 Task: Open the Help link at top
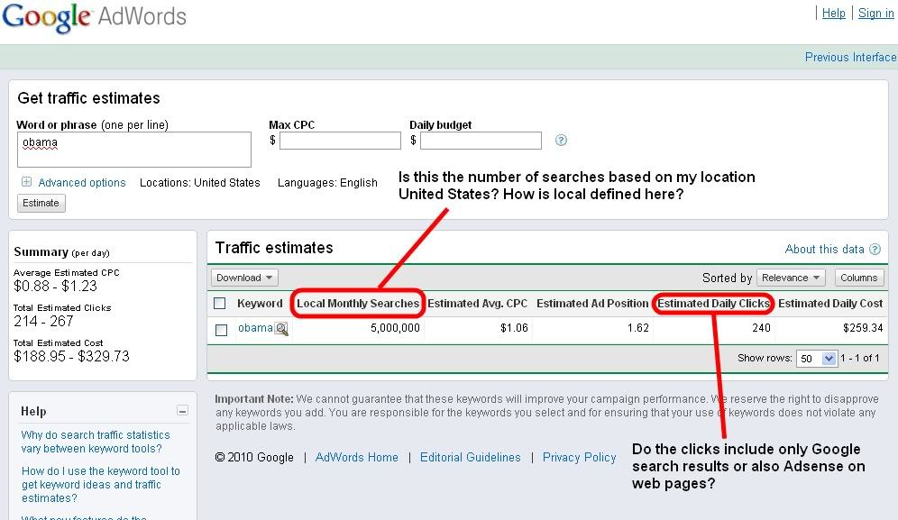click(x=833, y=14)
